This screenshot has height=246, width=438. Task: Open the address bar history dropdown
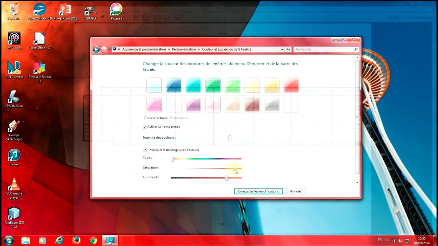pyautogui.click(x=282, y=50)
